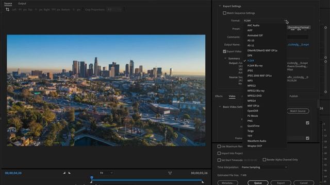Open the Time Interpolation Frame Sampling dropdown
Viewport: 330px width, 185px height.
point(264,167)
